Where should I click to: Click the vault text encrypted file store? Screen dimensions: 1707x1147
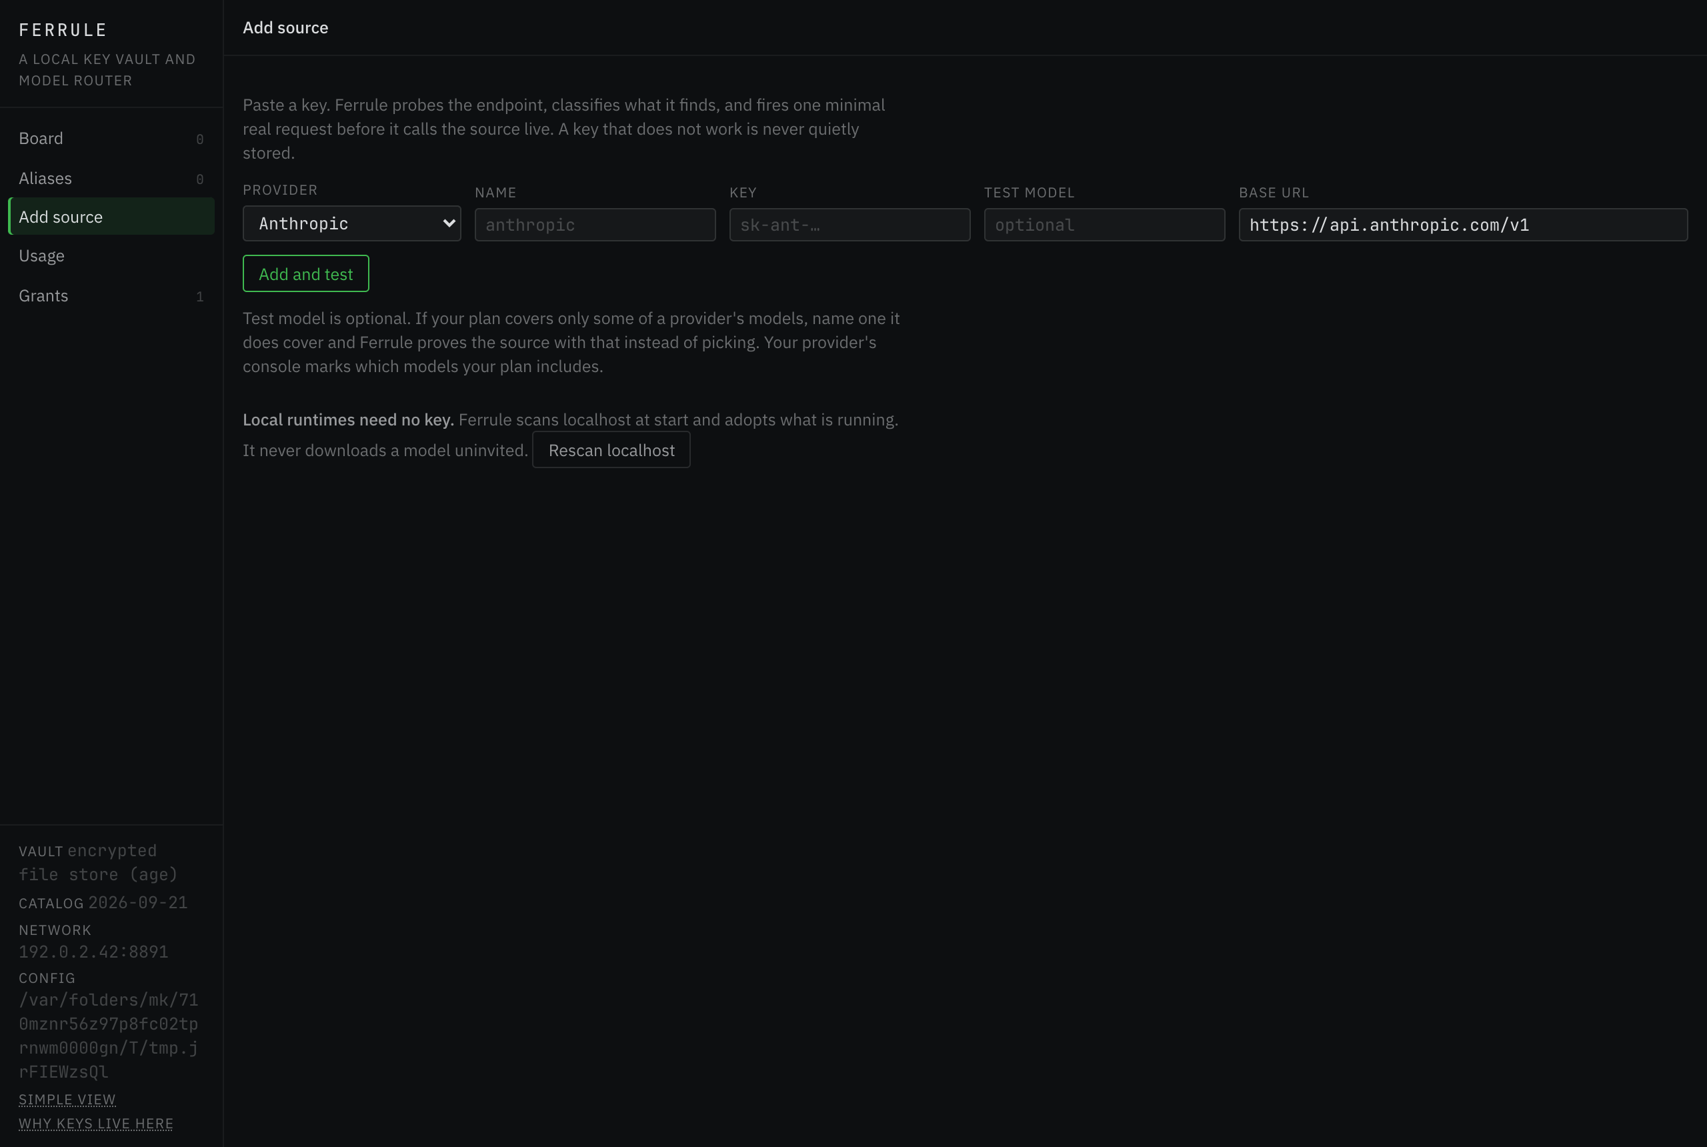99,862
